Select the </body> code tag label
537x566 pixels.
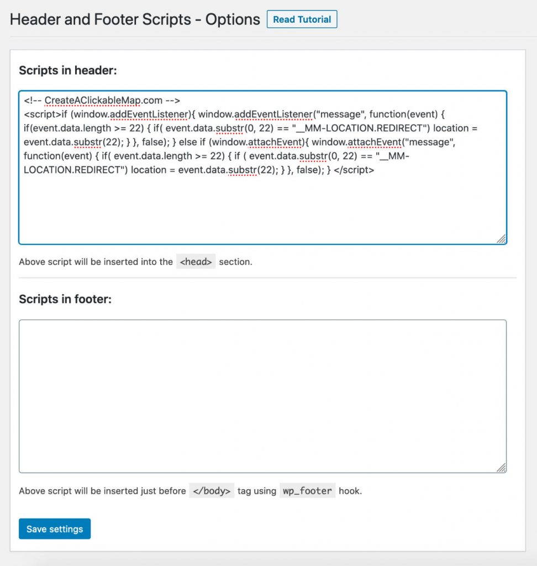coord(212,491)
